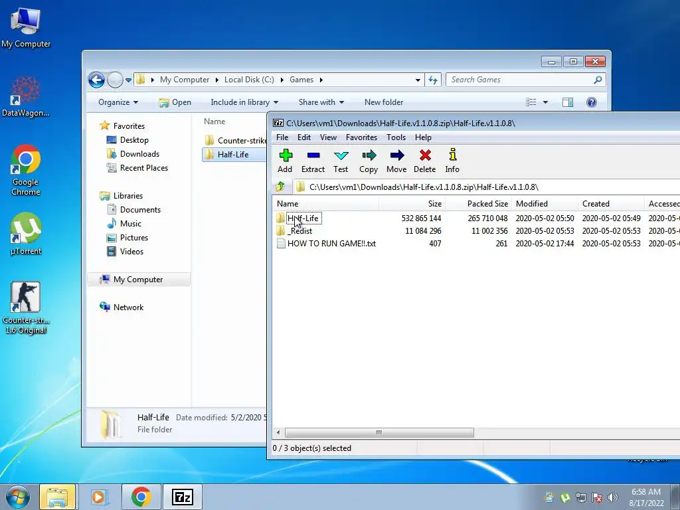
Task: Click the 7-Zip address path field
Action: [x=485, y=187]
